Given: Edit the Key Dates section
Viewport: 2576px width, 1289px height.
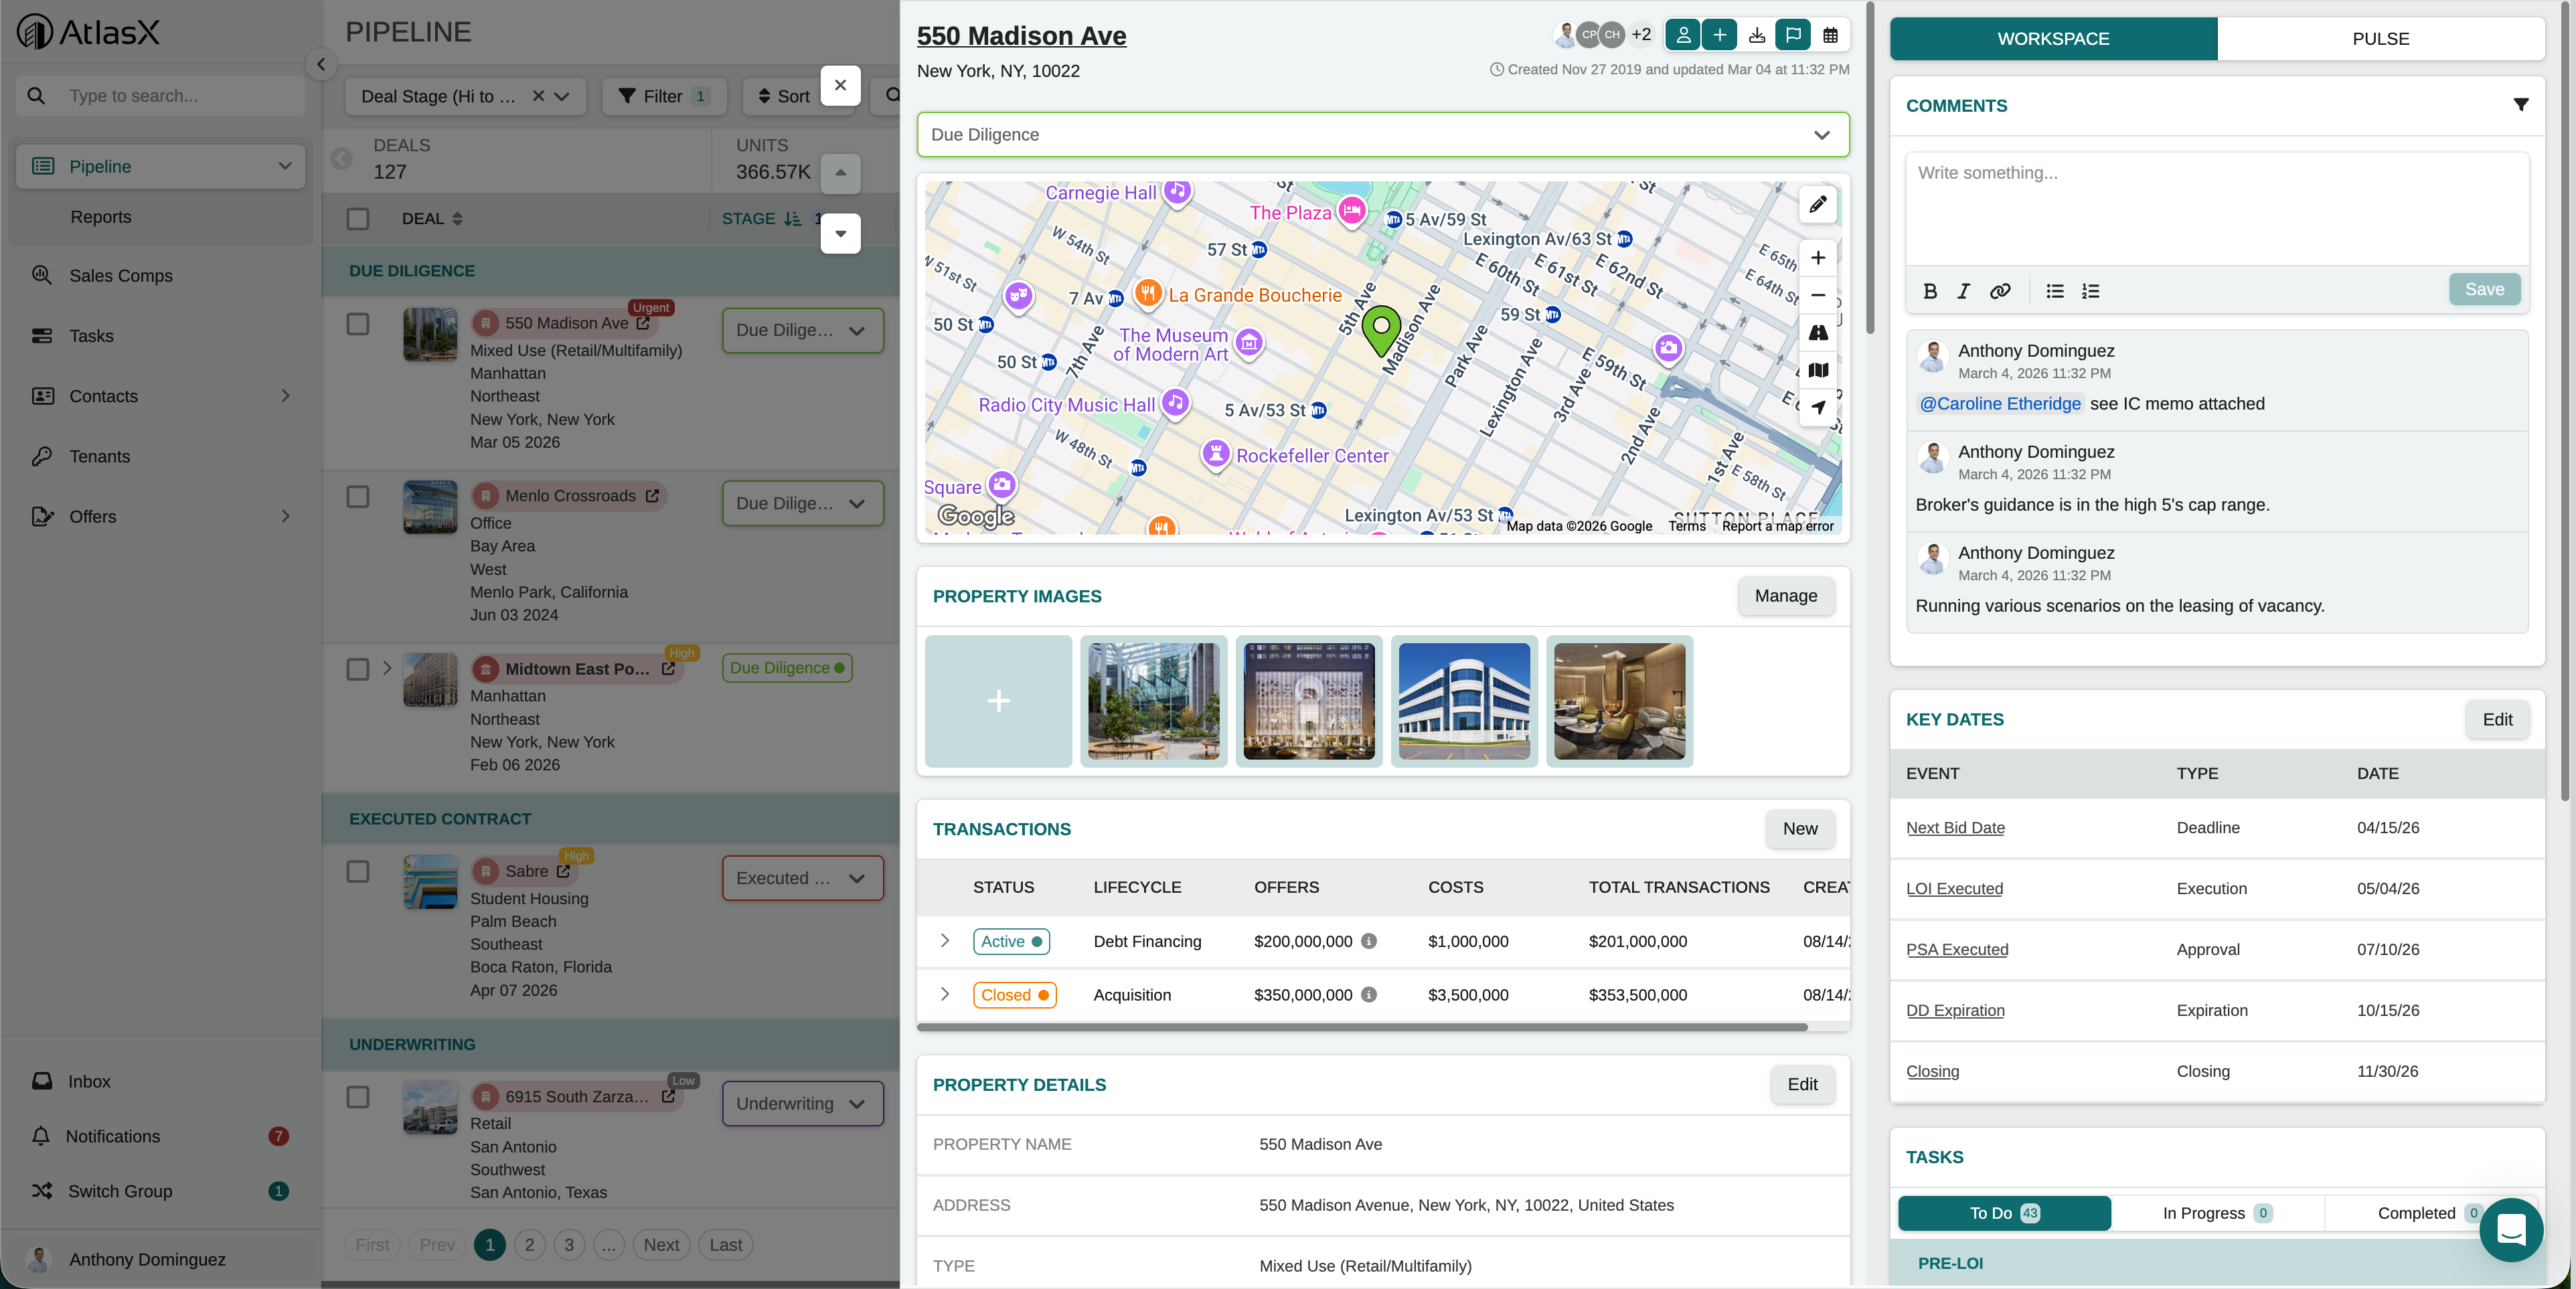Looking at the screenshot, I should pos(2496,719).
